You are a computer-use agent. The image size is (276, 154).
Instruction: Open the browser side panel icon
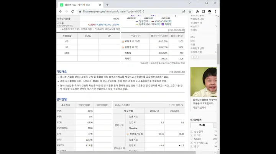coord(204,11)
